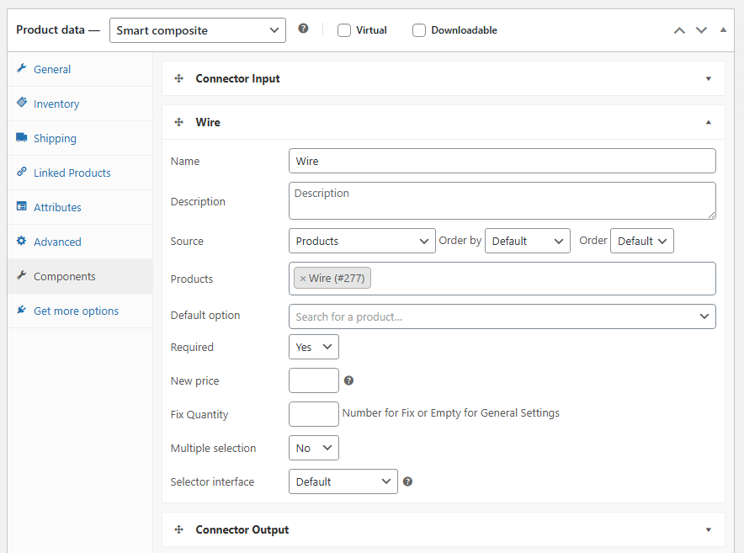Open the Required dropdown showing Yes
Image resolution: width=744 pixels, height=553 pixels.
coord(313,347)
